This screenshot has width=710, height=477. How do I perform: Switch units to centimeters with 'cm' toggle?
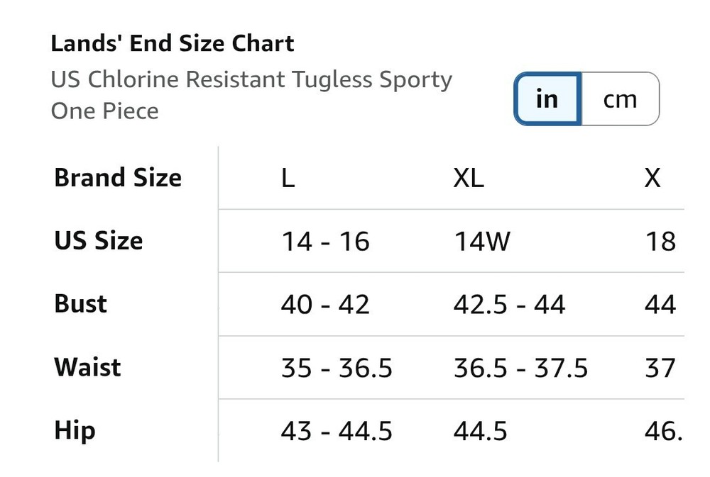620,99
